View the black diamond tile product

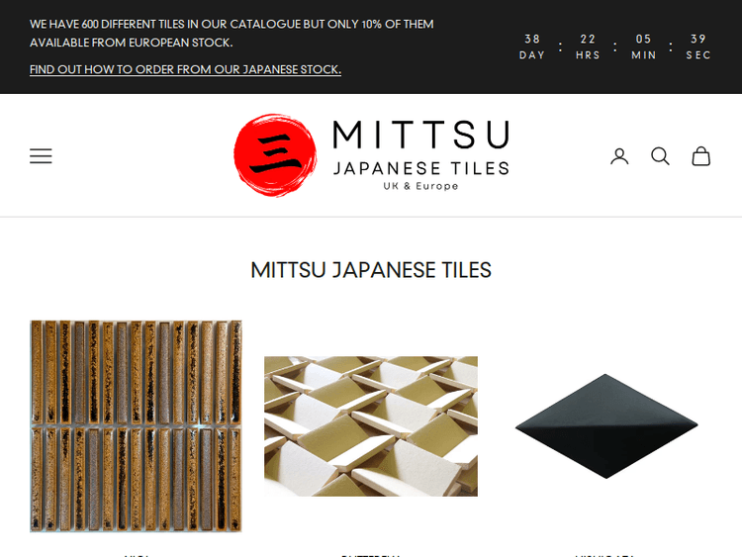coord(606,426)
